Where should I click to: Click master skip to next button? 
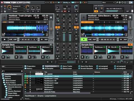pos(86,62)
